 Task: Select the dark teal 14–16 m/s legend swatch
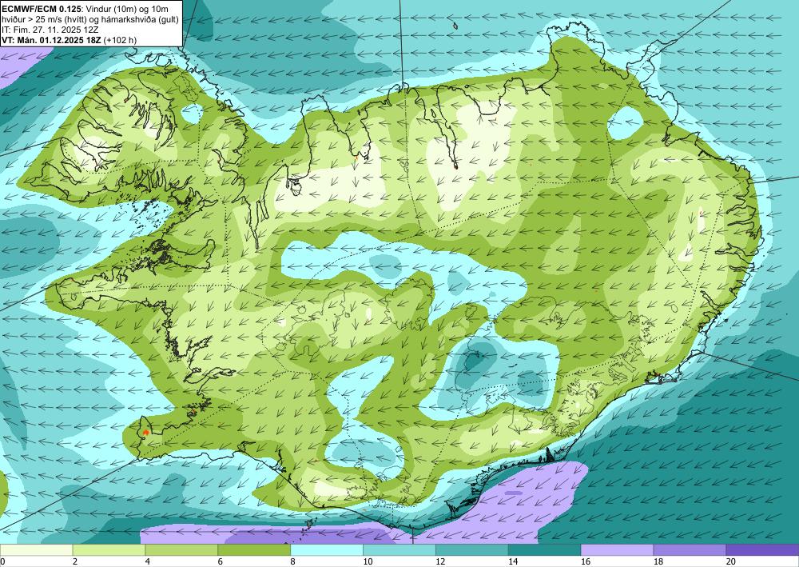point(545,550)
